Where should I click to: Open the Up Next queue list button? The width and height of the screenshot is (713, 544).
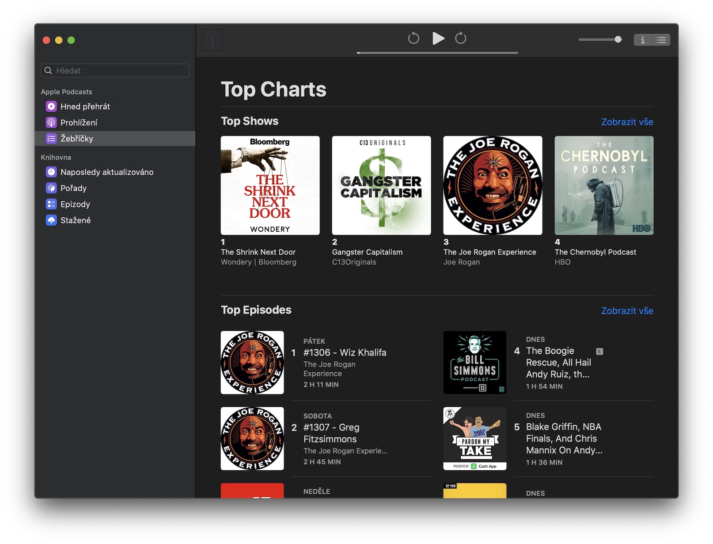point(661,40)
